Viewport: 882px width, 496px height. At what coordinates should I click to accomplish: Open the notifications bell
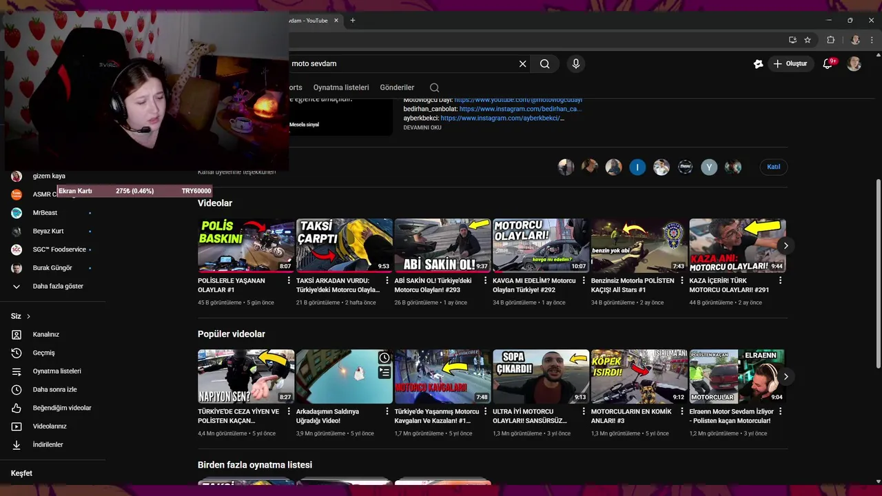(x=828, y=63)
